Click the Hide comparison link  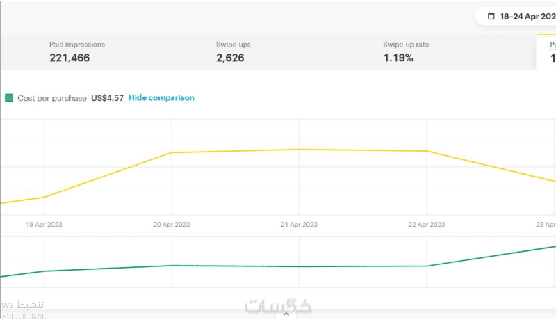pos(161,98)
